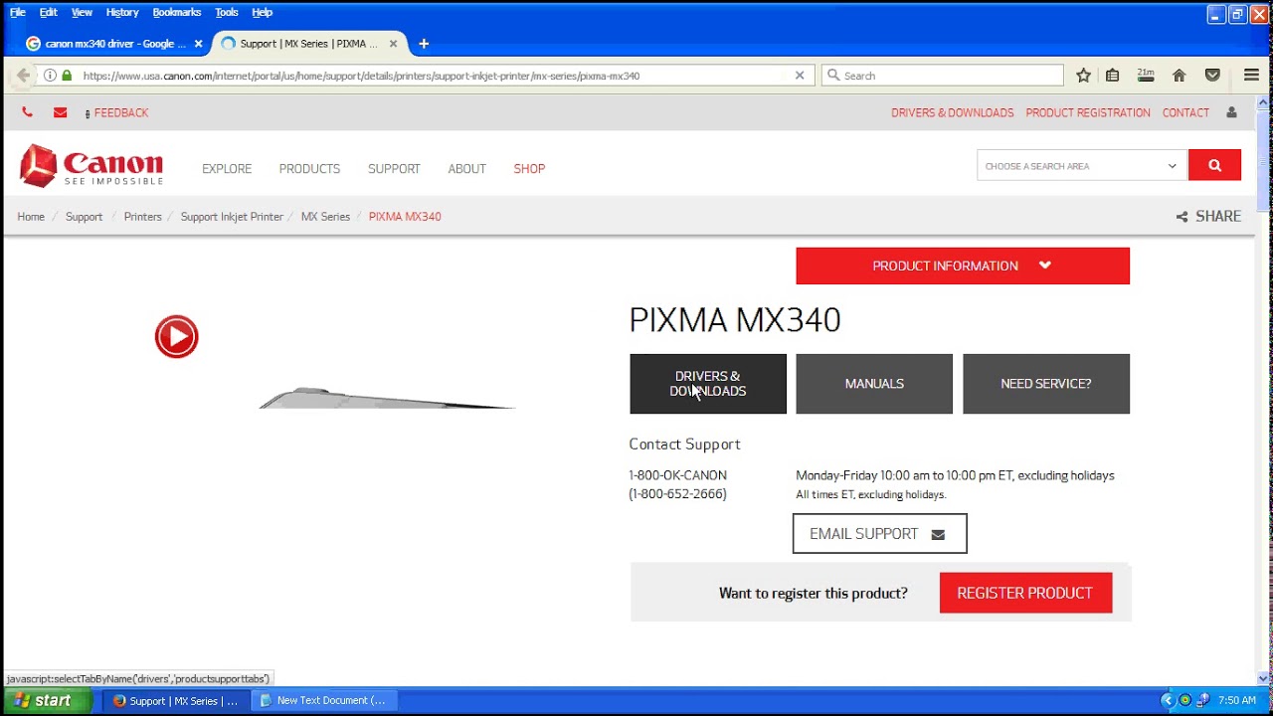Click the red envelope email icon
This screenshot has width=1273, height=716.
pos(61,112)
